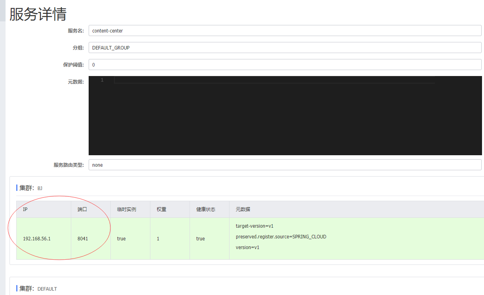The image size is (484, 295).
Task: Click the 集群 BJ section title
Action: click(x=31, y=188)
